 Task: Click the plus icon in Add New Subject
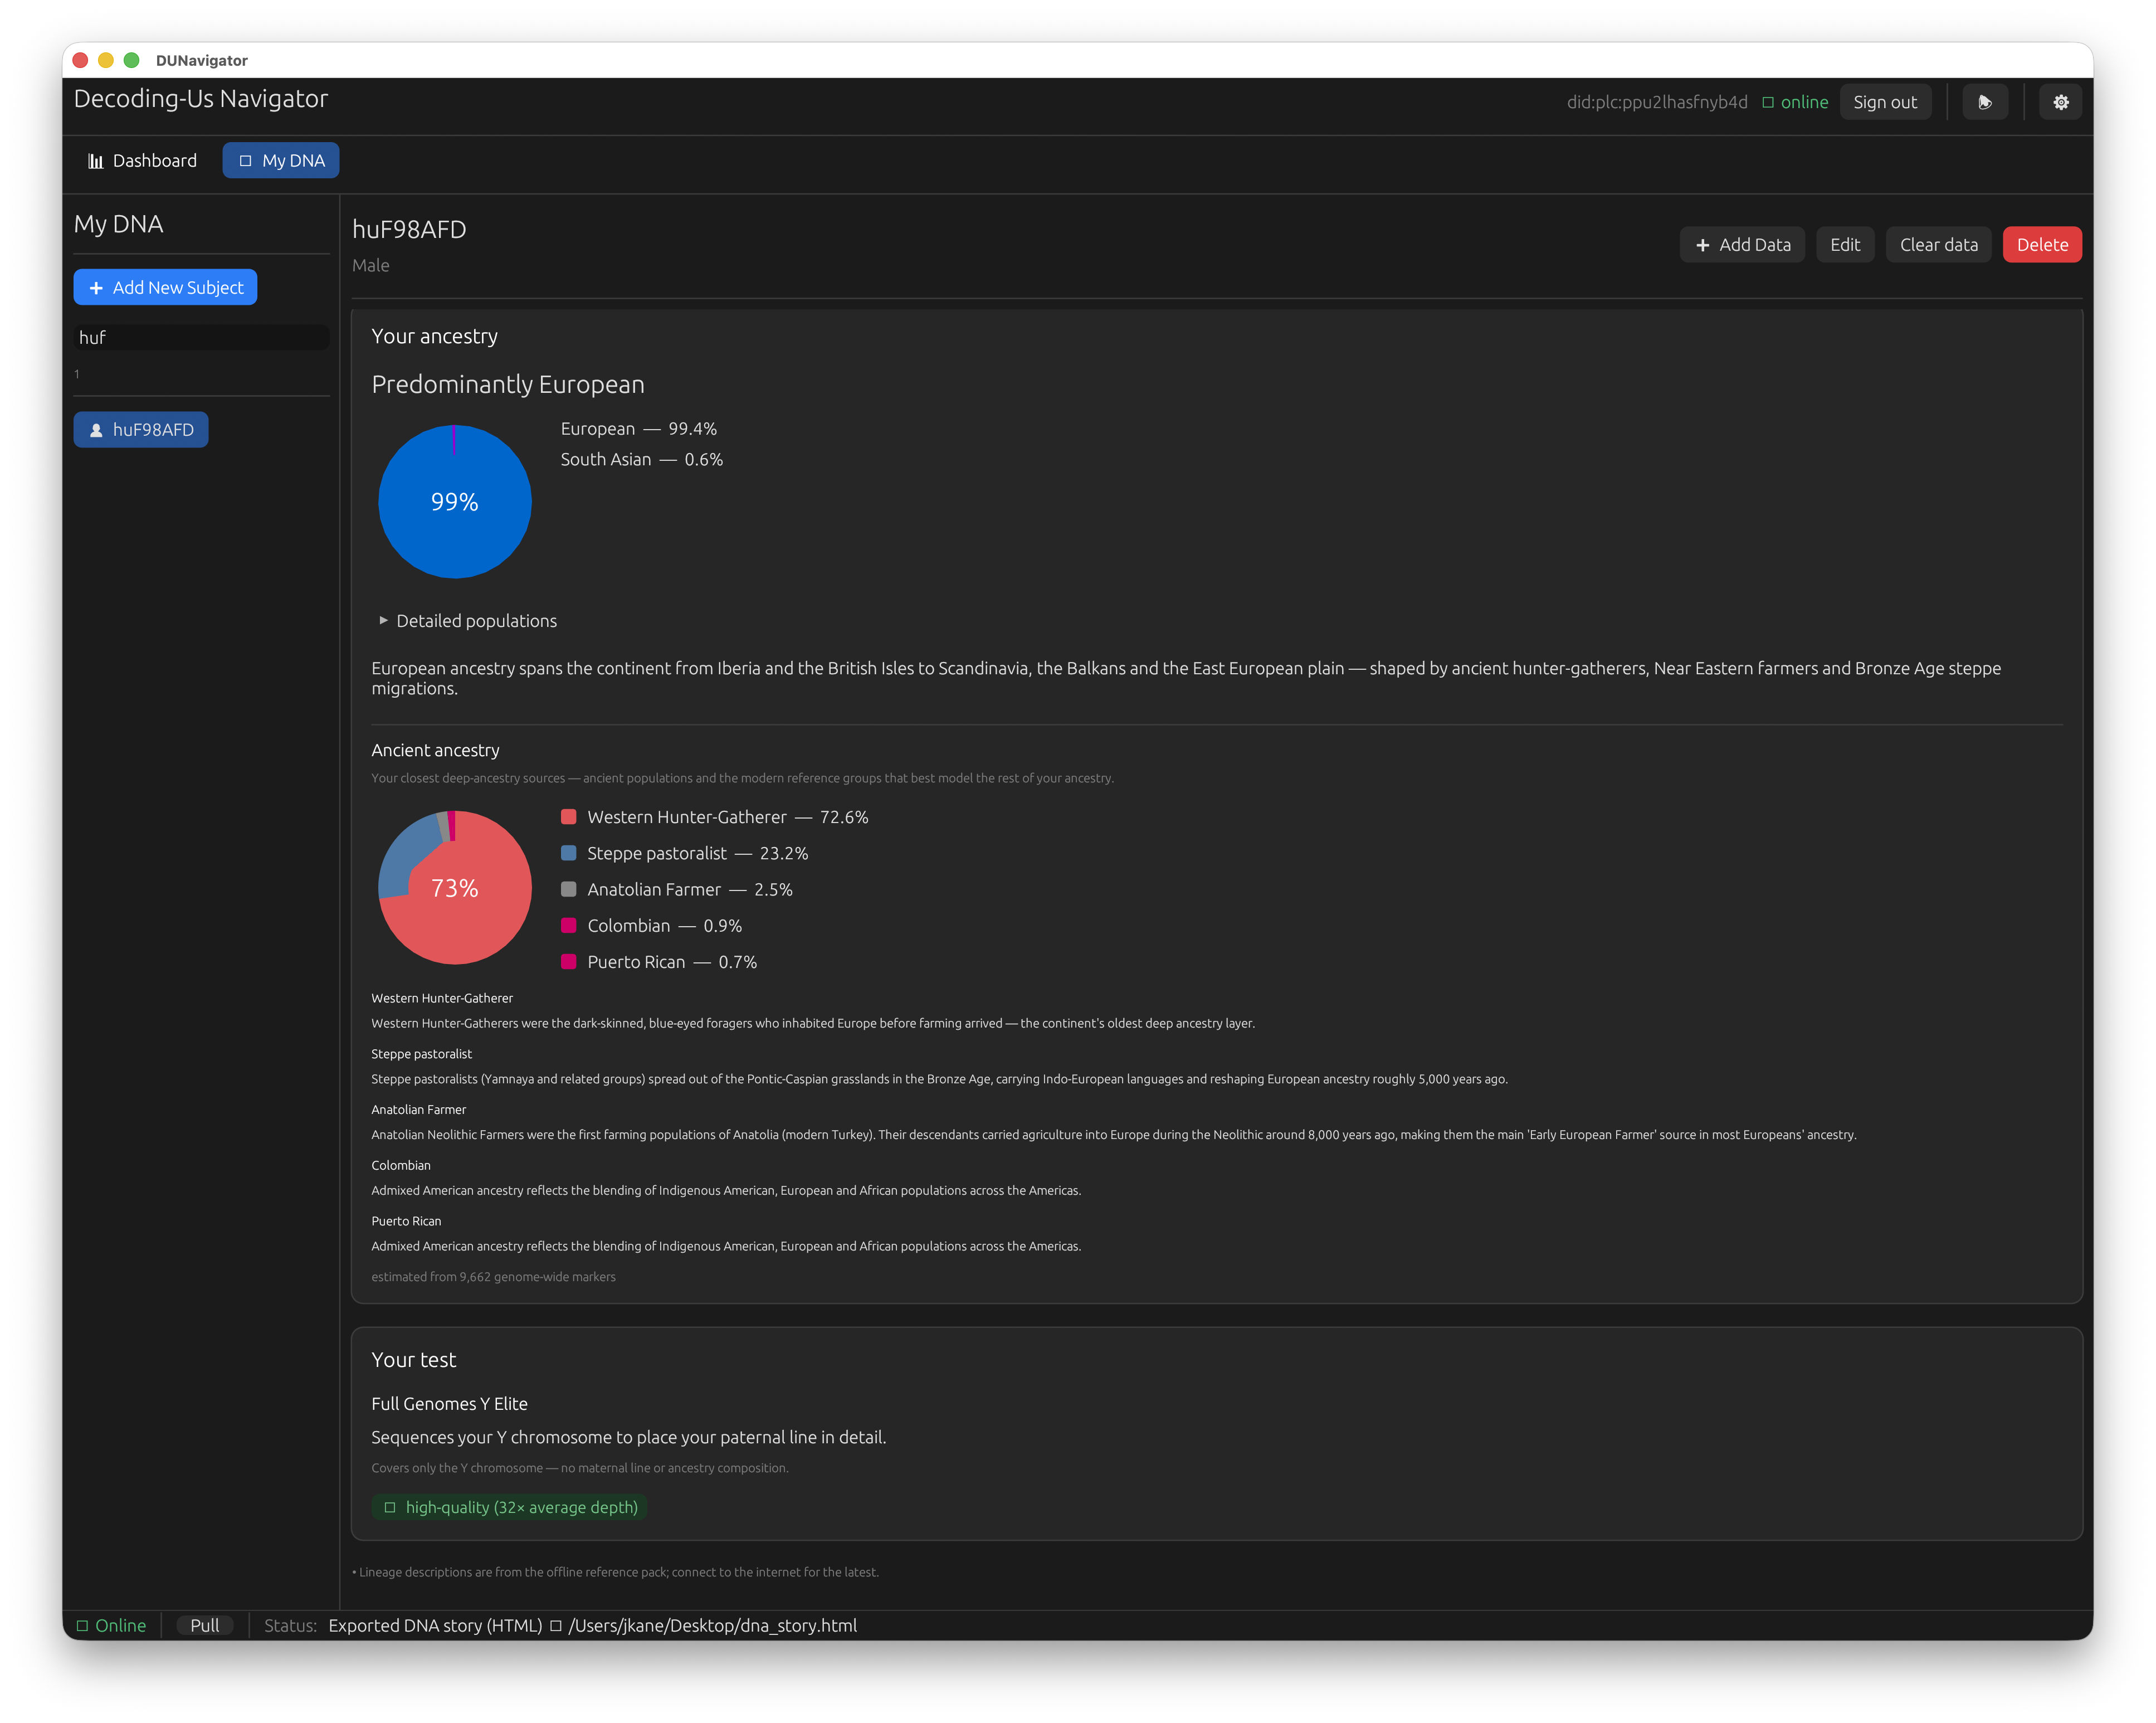click(x=96, y=288)
